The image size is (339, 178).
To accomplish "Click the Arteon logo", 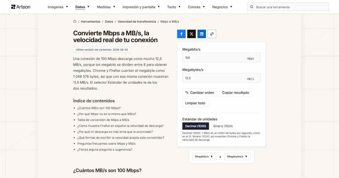I will 21,7.
